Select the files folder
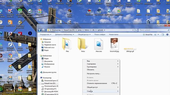This screenshot has width=170, height=95. pyautogui.click(x=67, y=45)
